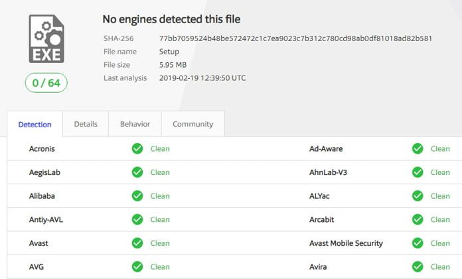This screenshot has width=462, height=279.
Task: Click the 0 / 64 detection score badge
Action: (46, 83)
